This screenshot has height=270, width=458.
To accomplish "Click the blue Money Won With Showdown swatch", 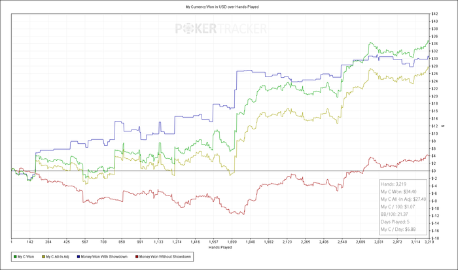I will click(x=79, y=257).
